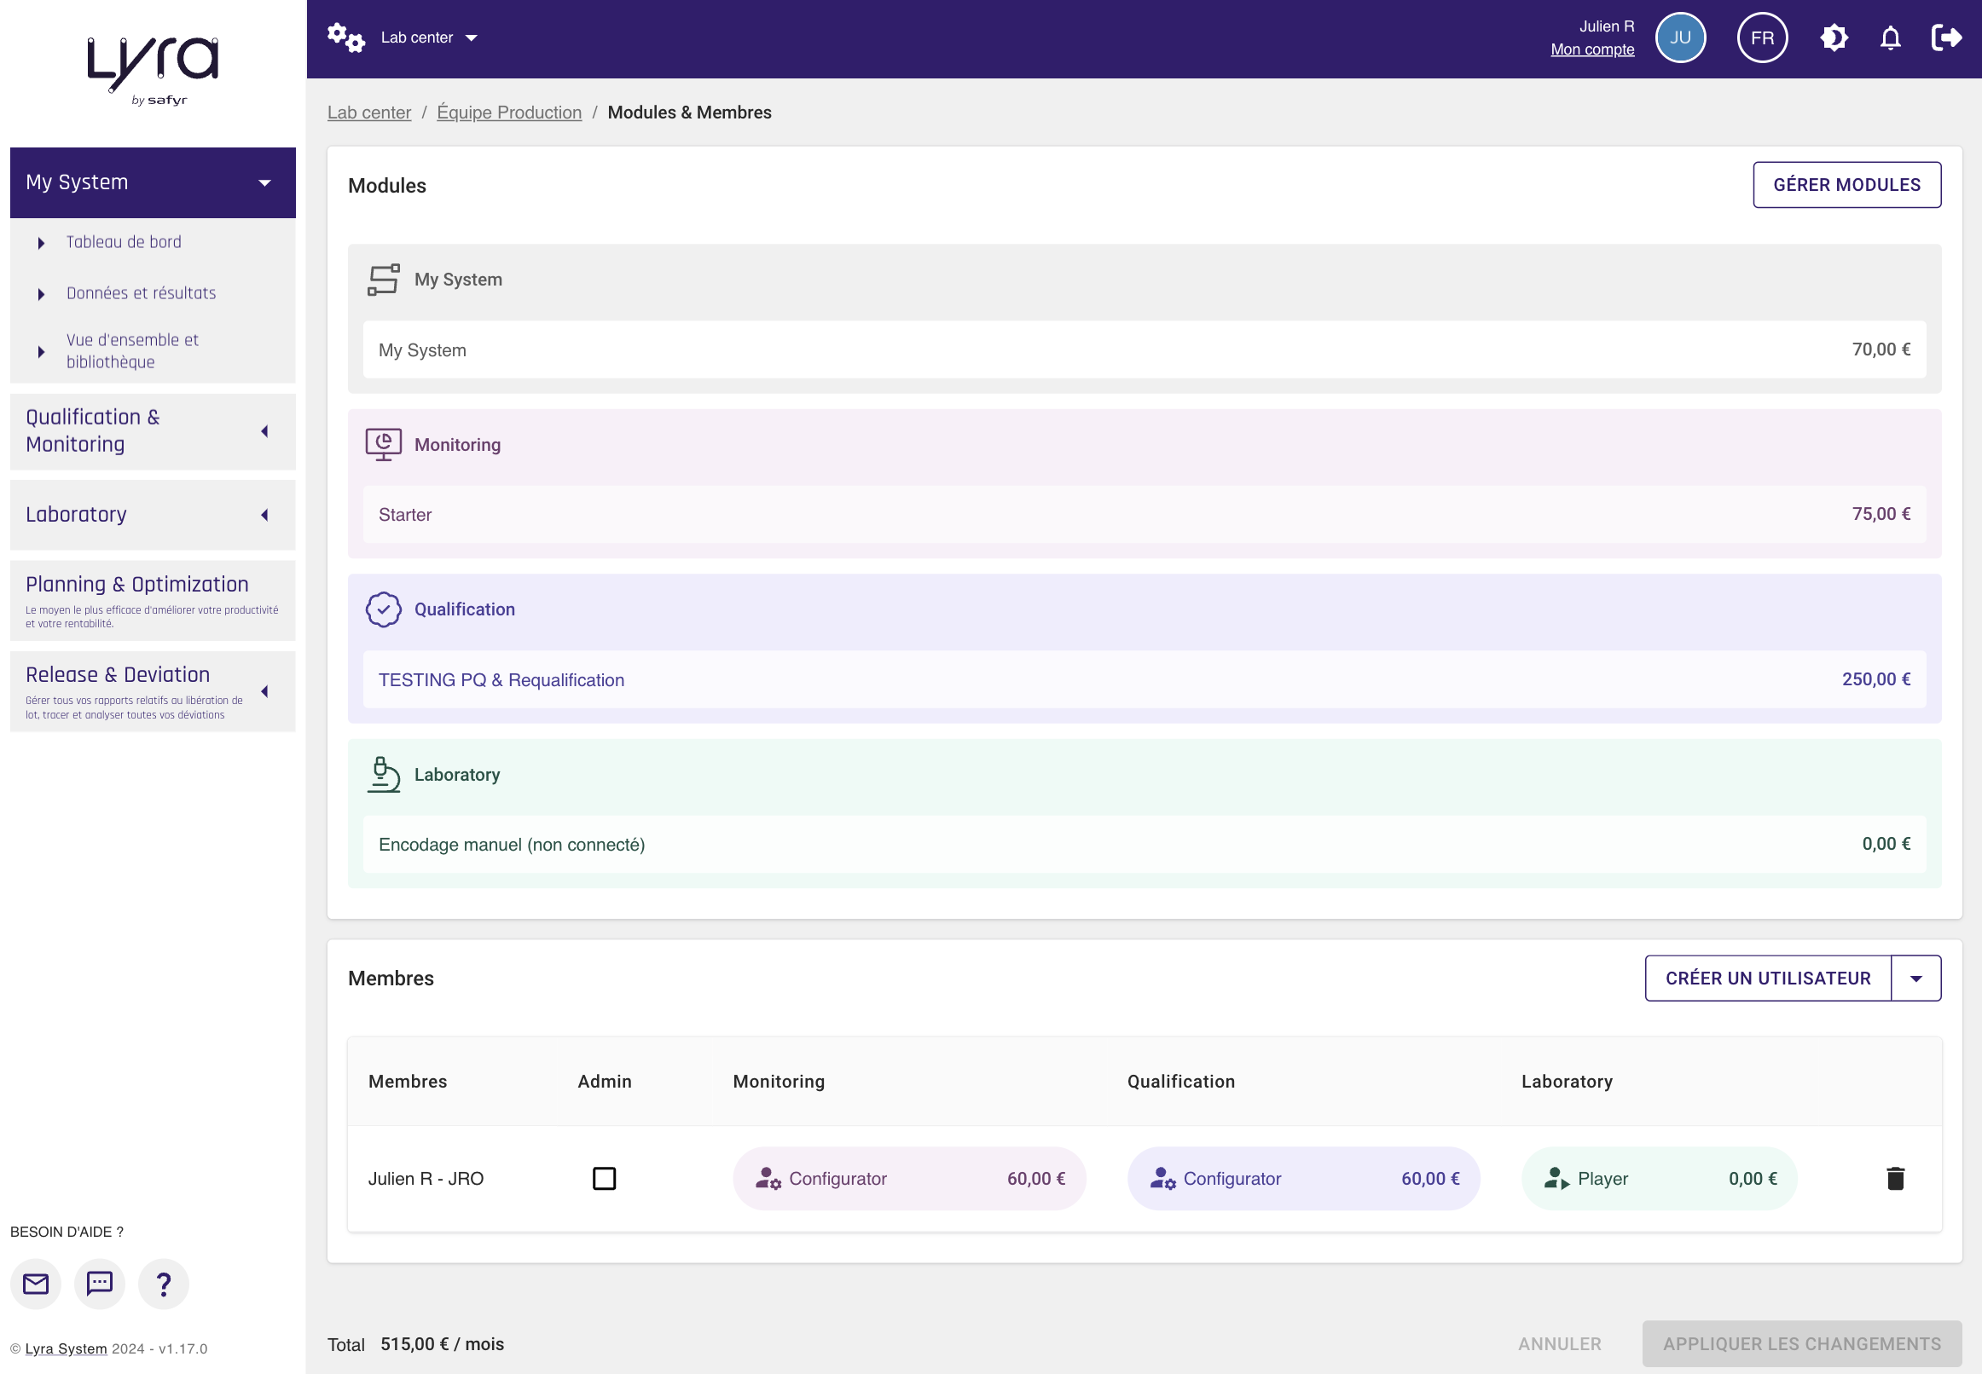Open the Mon compte link
1982x1374 pixels.
[x=1591, y=50]
